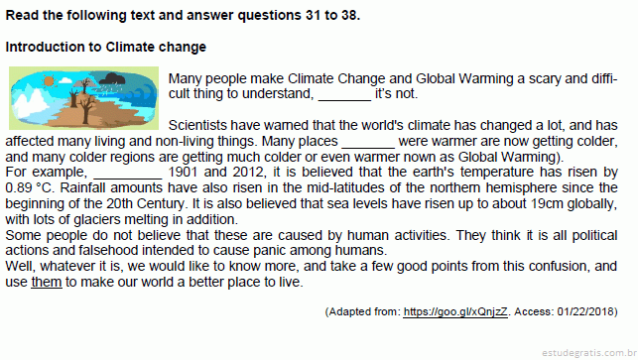Click the dark rain cloud in illustration

(x=112, y=79)
